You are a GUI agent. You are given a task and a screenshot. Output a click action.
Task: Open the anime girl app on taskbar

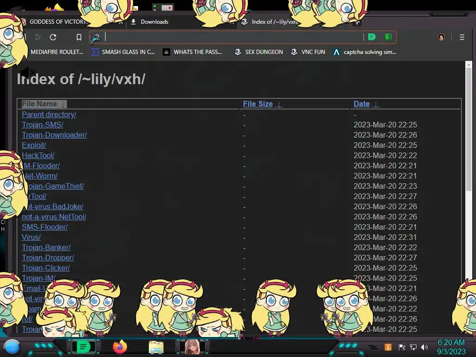coord(192,347)
